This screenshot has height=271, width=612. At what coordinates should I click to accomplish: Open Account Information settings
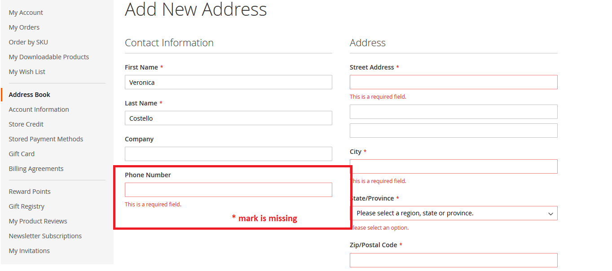click(x=39, y=109)
